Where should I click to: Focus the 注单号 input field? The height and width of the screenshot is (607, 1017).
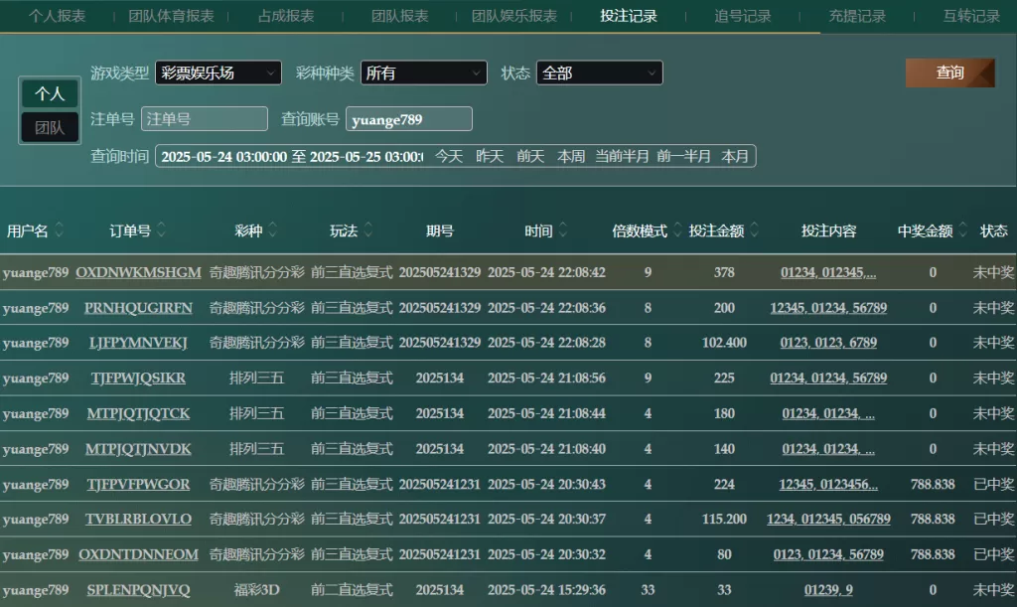point(205,118)
